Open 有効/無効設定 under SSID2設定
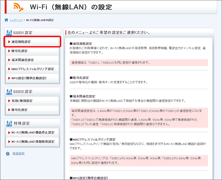 click(x=32, y=101)
